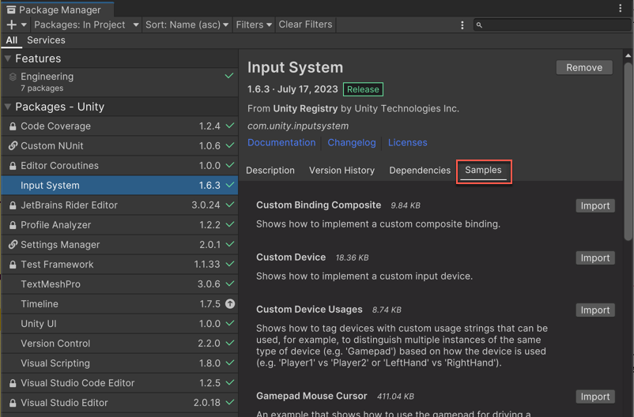Click the link icon beside Custom NUnit

13,146
